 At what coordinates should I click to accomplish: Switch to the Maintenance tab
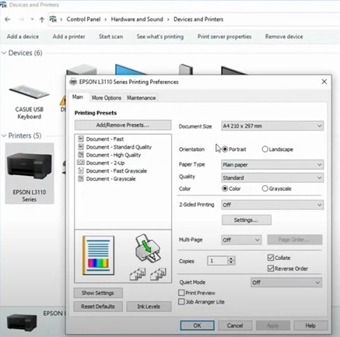point(141,98)
